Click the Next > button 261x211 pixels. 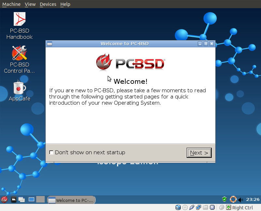click(x=199, y=153)
